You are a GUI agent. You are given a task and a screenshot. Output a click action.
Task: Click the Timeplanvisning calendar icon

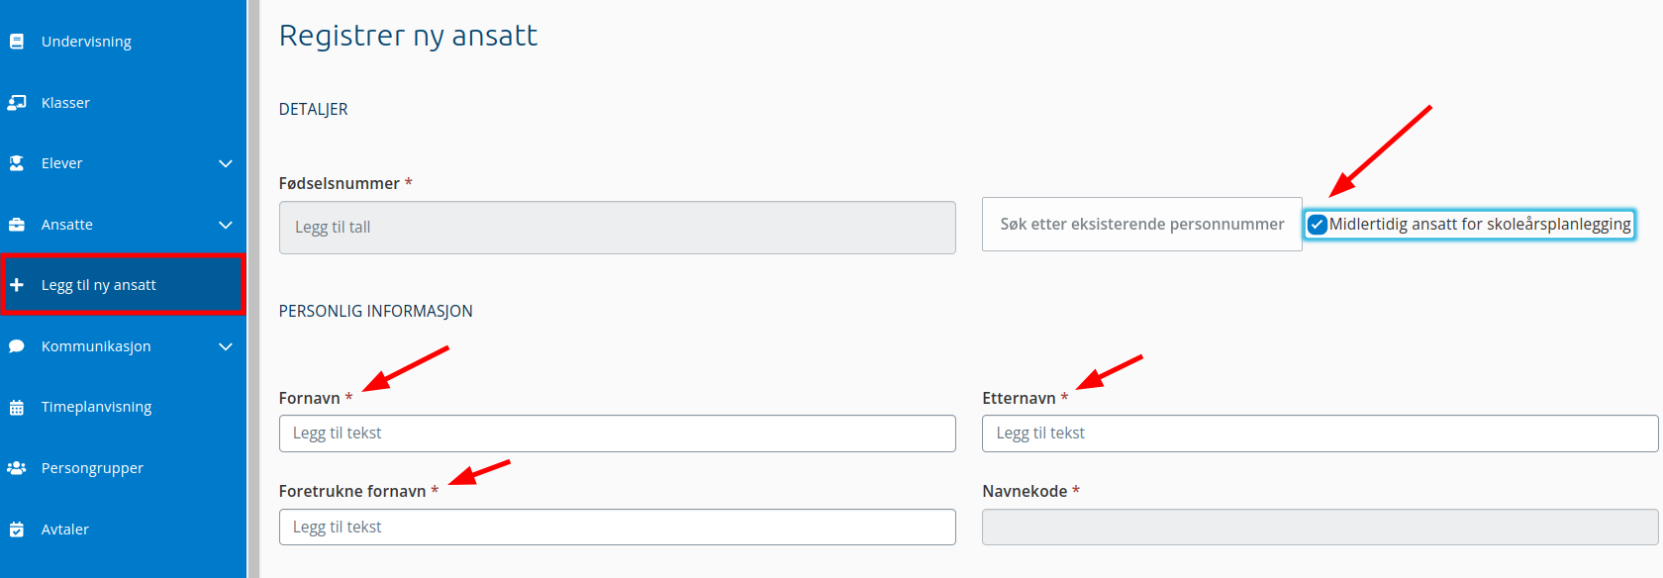pyautogui.click(x=17, y=408)
